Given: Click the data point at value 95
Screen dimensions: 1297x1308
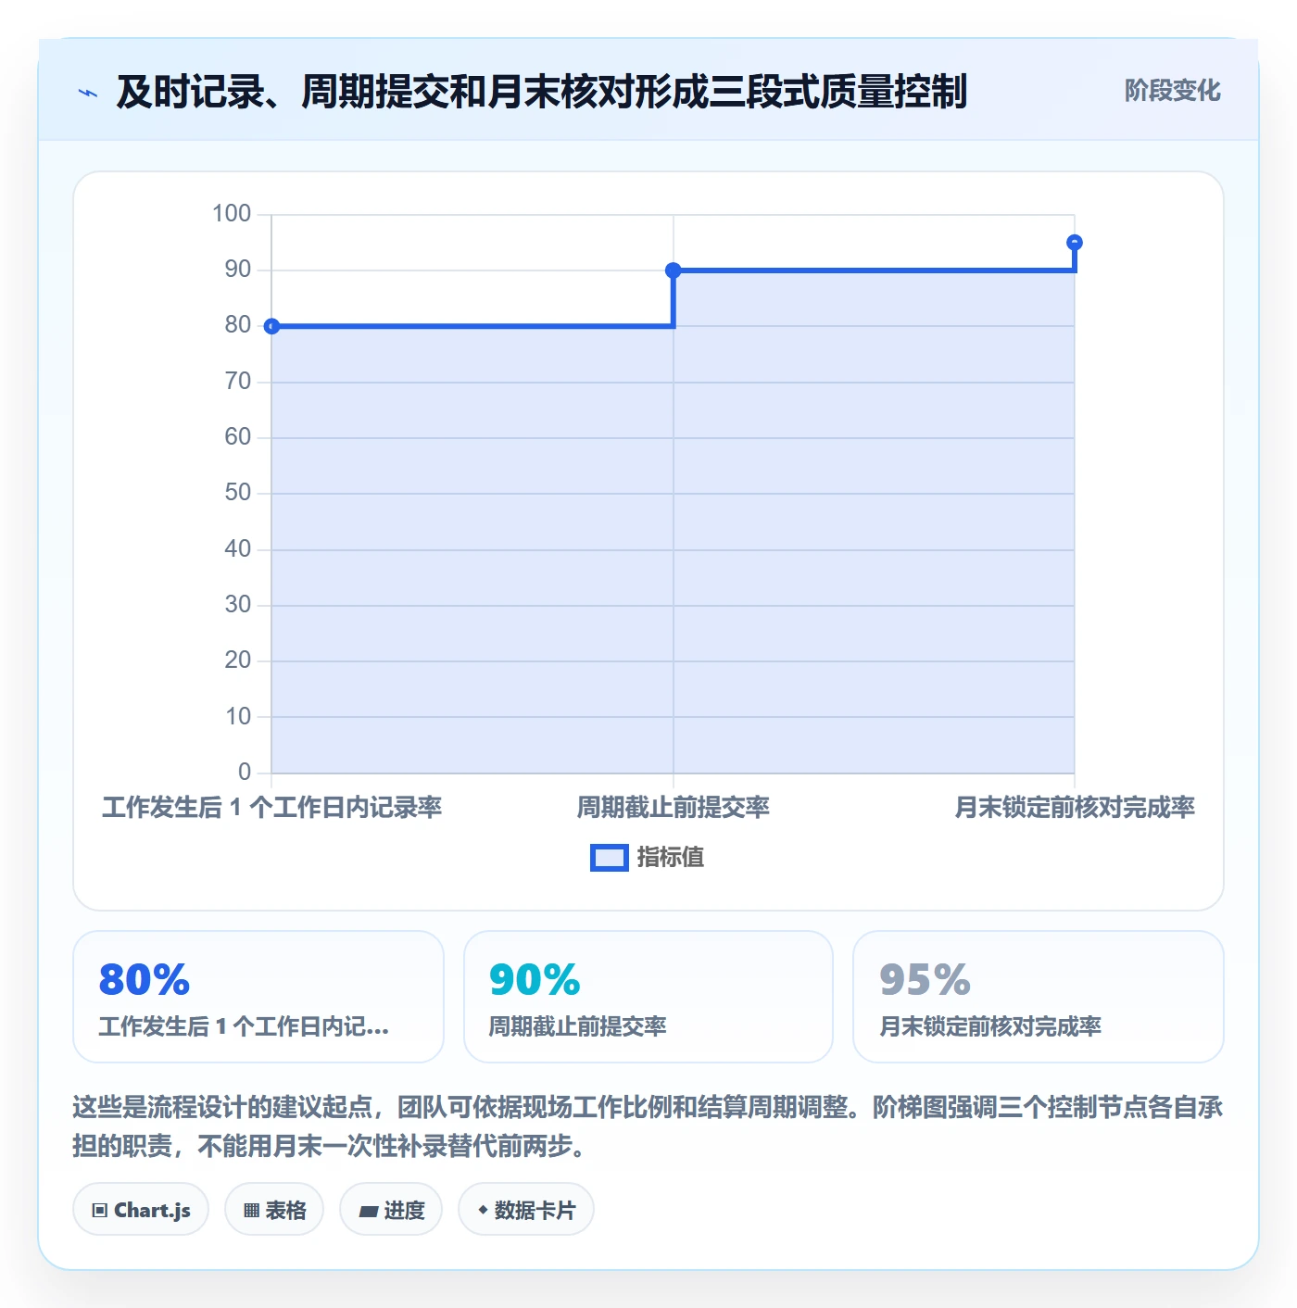Looking at the screenshot, I should pos(1075,243).
